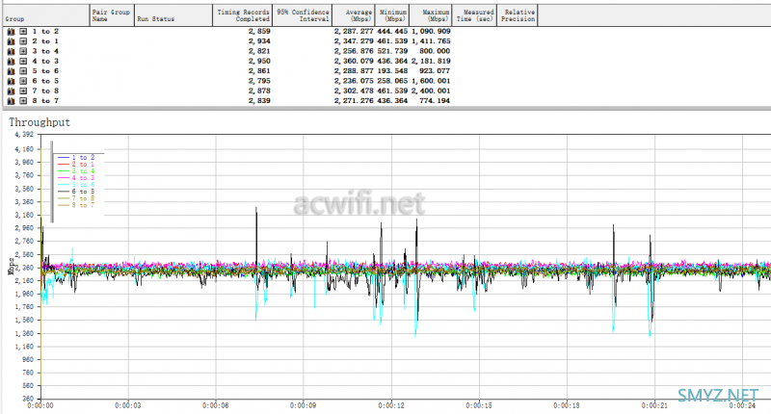Click the red '2 to 1' legend entry

point(76,165)
